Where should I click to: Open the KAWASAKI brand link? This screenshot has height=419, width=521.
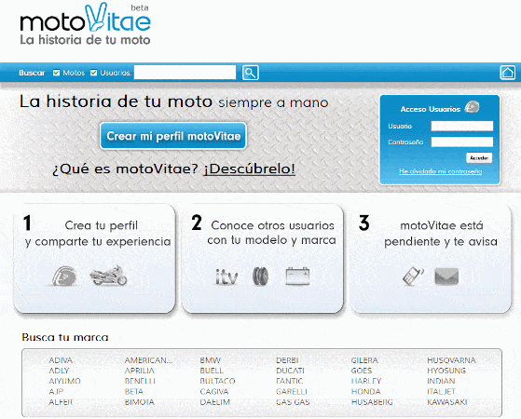[x=447, y=402]
